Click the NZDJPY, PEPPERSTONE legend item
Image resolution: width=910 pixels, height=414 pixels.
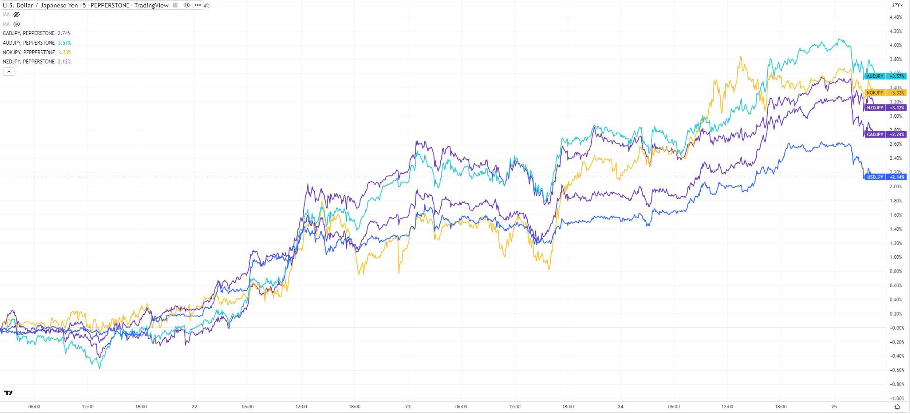click(29, 62)
